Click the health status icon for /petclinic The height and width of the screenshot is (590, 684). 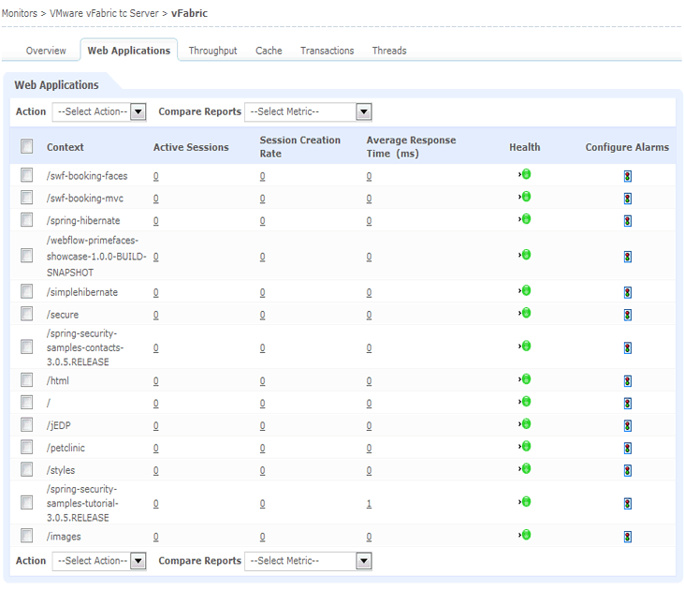(x=525, y=447)
